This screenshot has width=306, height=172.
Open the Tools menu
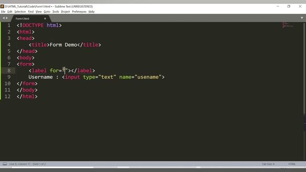click(x=55, y=11)
